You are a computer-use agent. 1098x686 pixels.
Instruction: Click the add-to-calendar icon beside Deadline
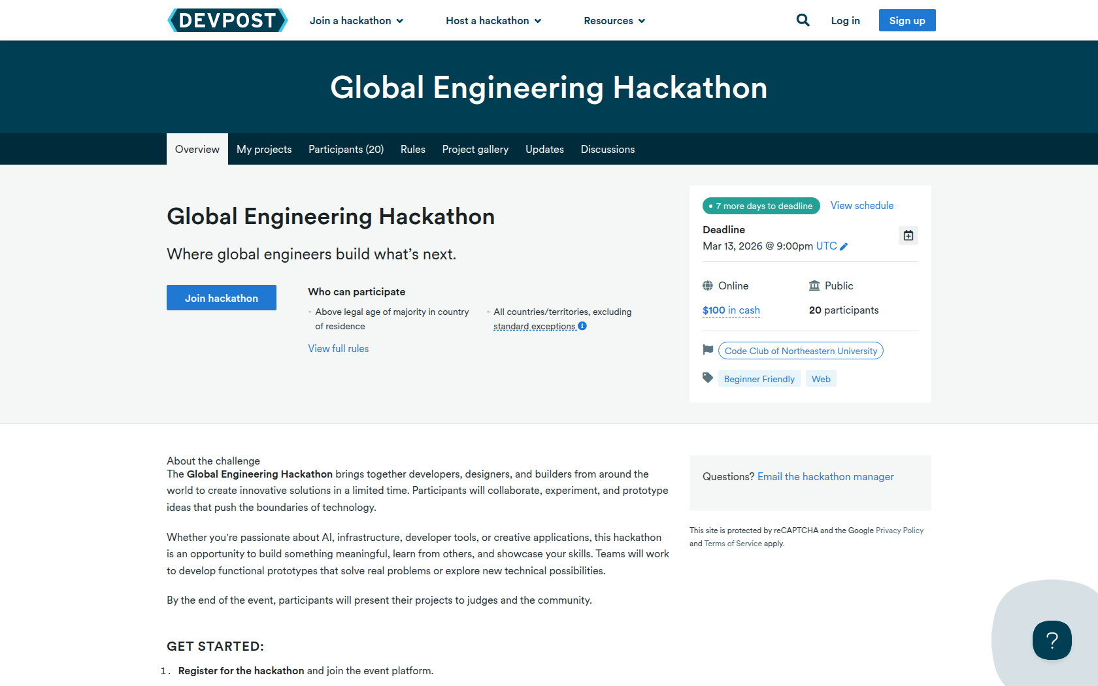(x=908, y=235)
